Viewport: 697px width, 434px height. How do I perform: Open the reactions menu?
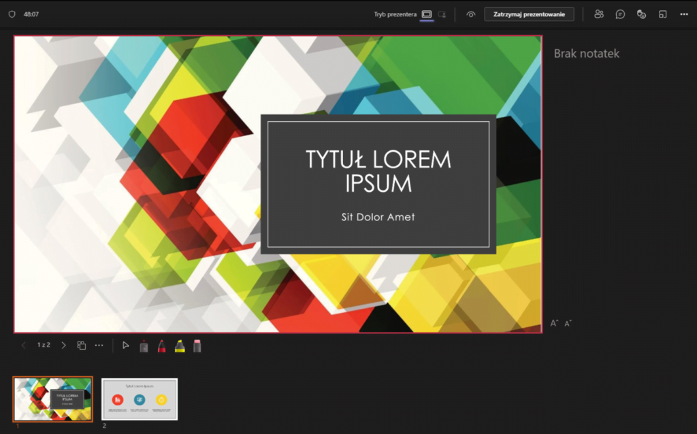tap(641, 14)
